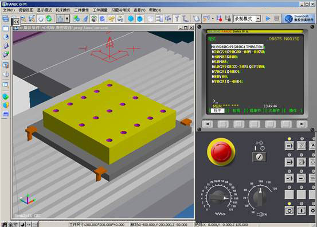Viewport: 317px width, 227px height.
Task: Click the right arrow softkey below screen
Action: (x=302, y=124)
